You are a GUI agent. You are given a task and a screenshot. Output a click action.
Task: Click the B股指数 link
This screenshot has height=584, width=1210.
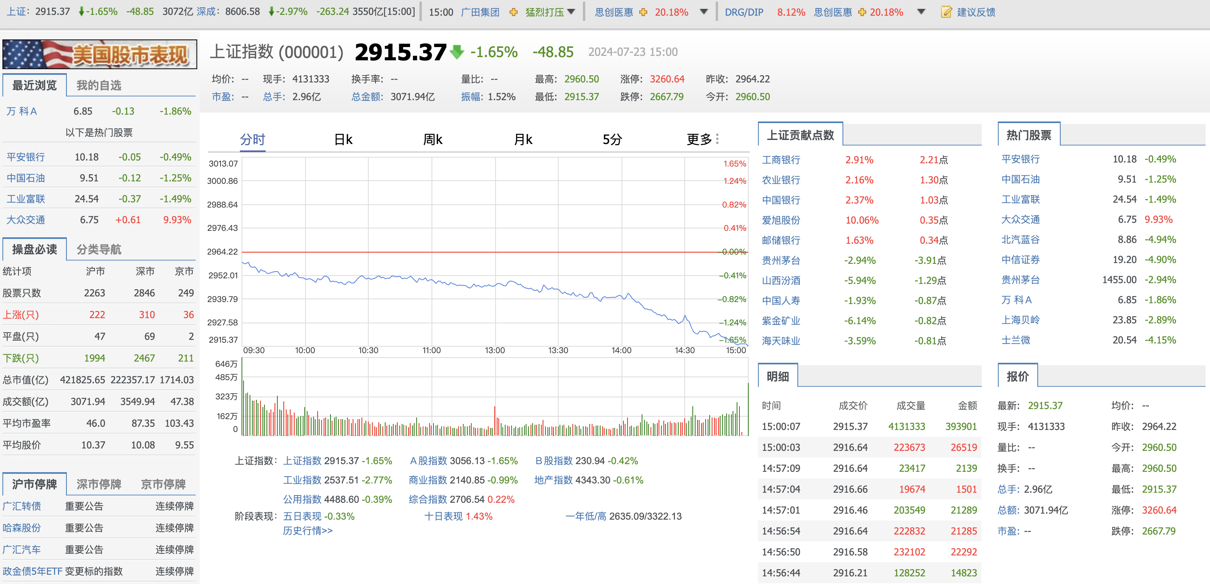point(554,461)
